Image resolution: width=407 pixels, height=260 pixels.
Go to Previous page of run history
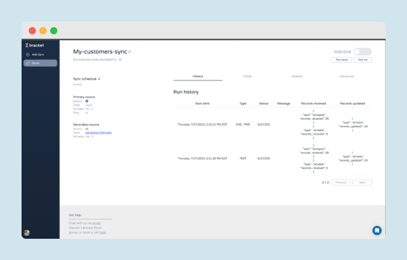click(341, 182)
